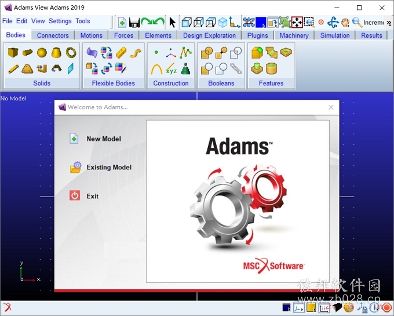This screenshot has width=394, height=316.
Task: Open the Edit menu
Action: [21, 21]
